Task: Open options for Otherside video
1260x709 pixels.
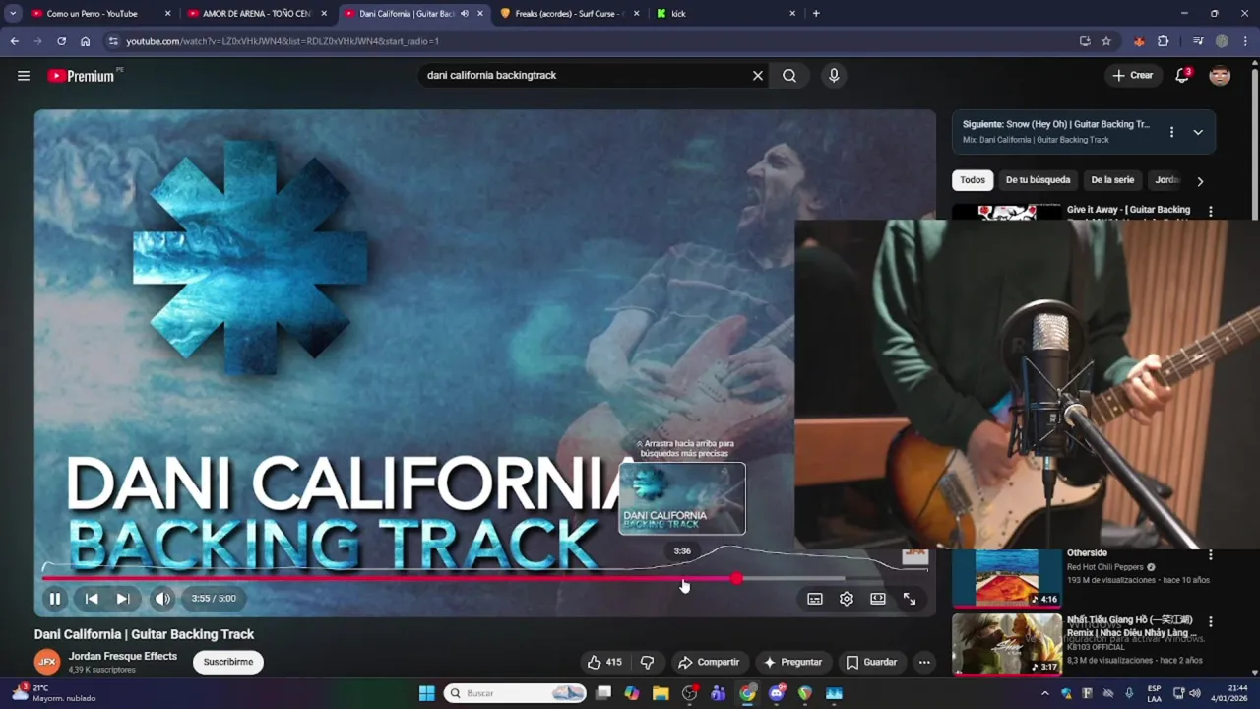Action: click(1211, 555)
